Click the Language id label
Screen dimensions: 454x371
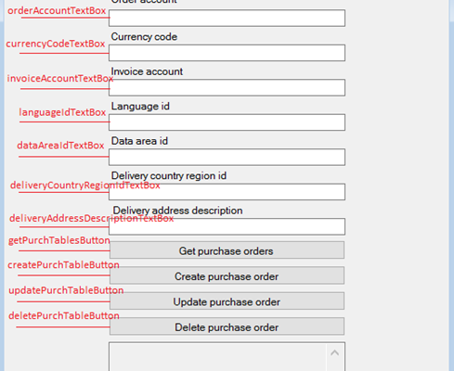click(140, 107)
